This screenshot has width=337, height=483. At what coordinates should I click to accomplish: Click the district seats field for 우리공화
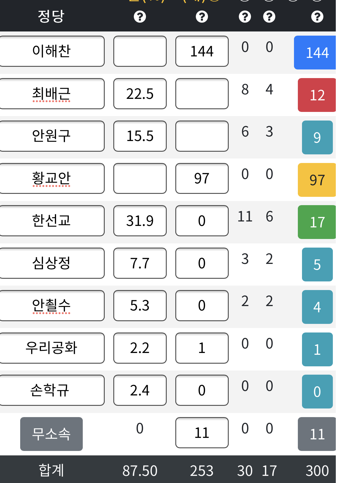[x=202, y=348]
